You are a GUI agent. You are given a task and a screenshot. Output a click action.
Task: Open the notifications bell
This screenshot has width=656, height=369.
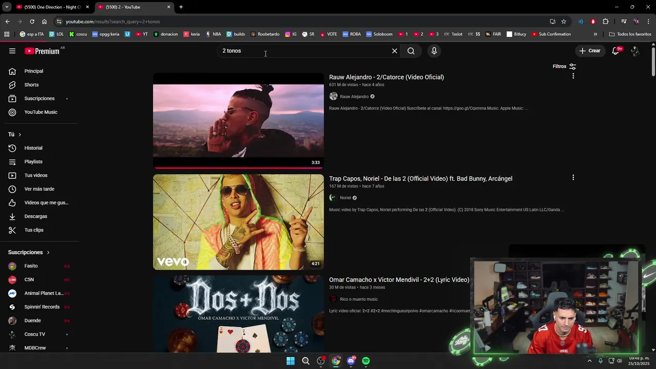click(x=616, y=51)
